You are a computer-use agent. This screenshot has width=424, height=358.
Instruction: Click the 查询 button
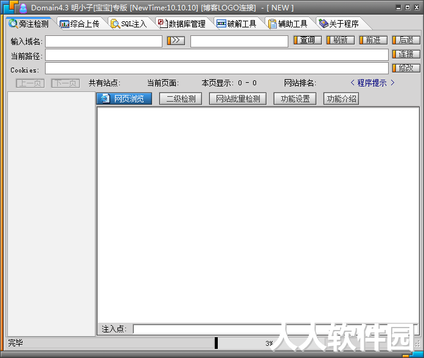[308, 40]
